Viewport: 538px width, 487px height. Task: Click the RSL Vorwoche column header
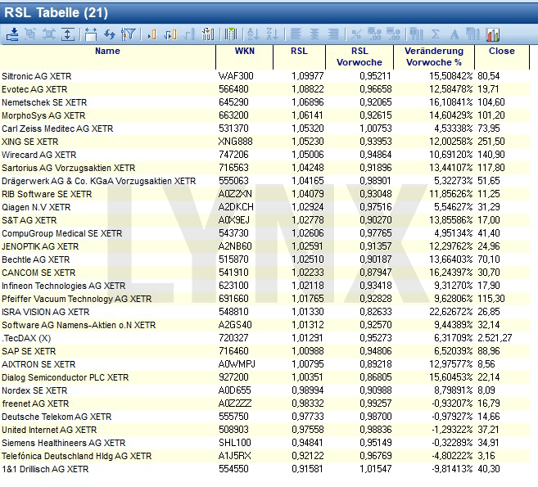[359, 56]
